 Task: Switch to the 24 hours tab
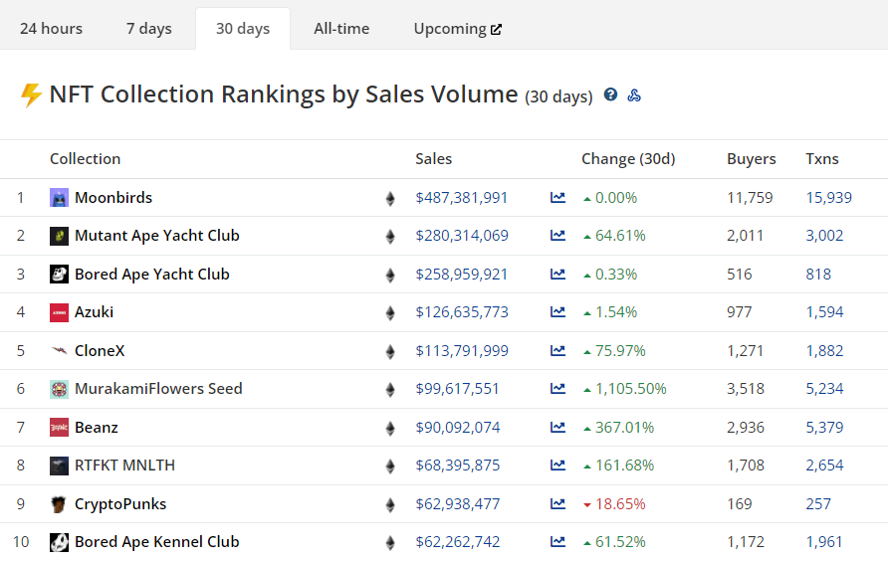coord(51,29)
